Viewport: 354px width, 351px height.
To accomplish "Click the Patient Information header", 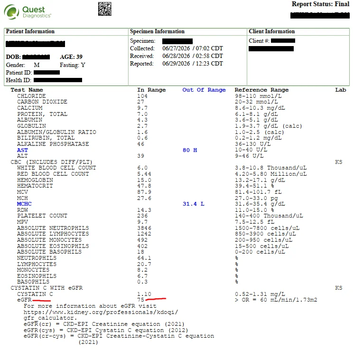I will [30, 31].
